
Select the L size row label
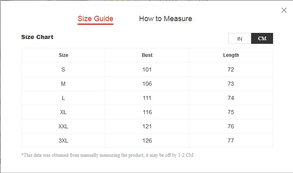pyautogui.click(x=63, y=98)
